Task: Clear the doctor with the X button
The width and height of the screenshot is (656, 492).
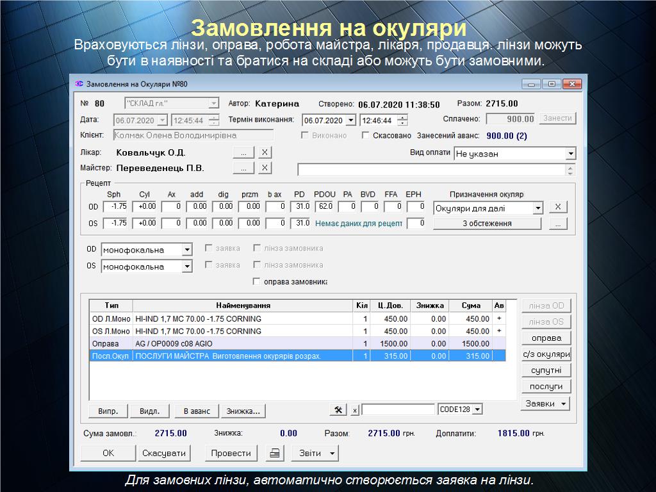Action: (x=265, y=152)
